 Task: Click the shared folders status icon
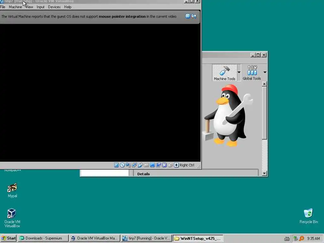pyautogui.click(x=146, y=165)
